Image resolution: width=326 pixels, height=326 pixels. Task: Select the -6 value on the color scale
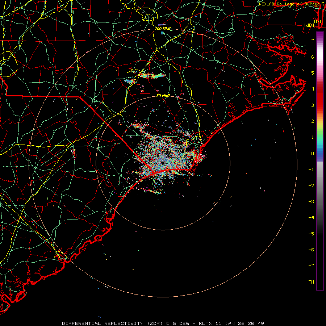coord(311,250)
